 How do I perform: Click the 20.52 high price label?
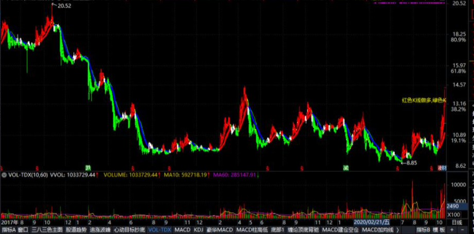point(64,6)
